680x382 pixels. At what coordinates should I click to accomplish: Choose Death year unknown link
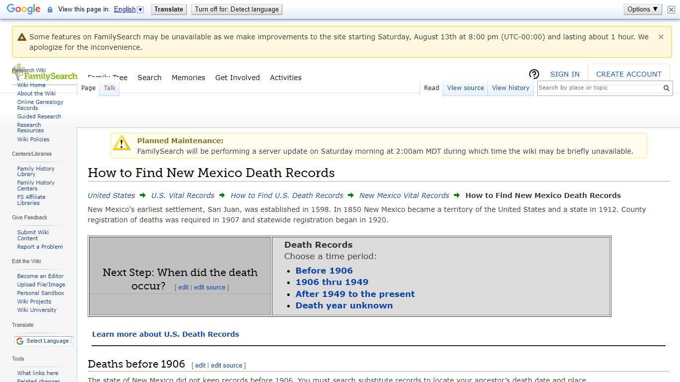(344, 305)
